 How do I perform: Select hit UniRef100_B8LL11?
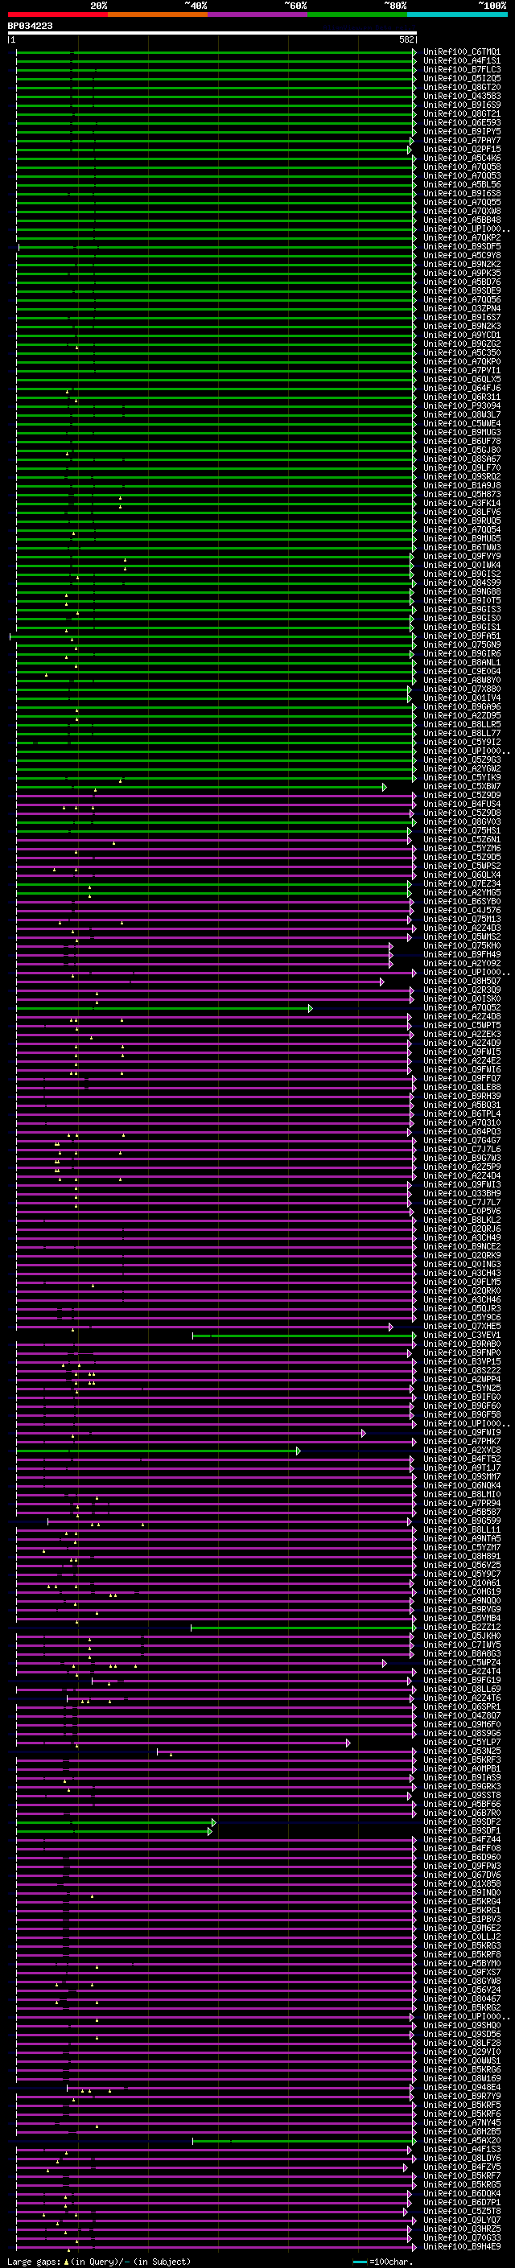461,1530
